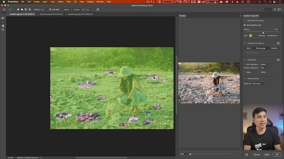Screen dimensions: 284x159
Task: Open the Help menu
Action: 109,2
